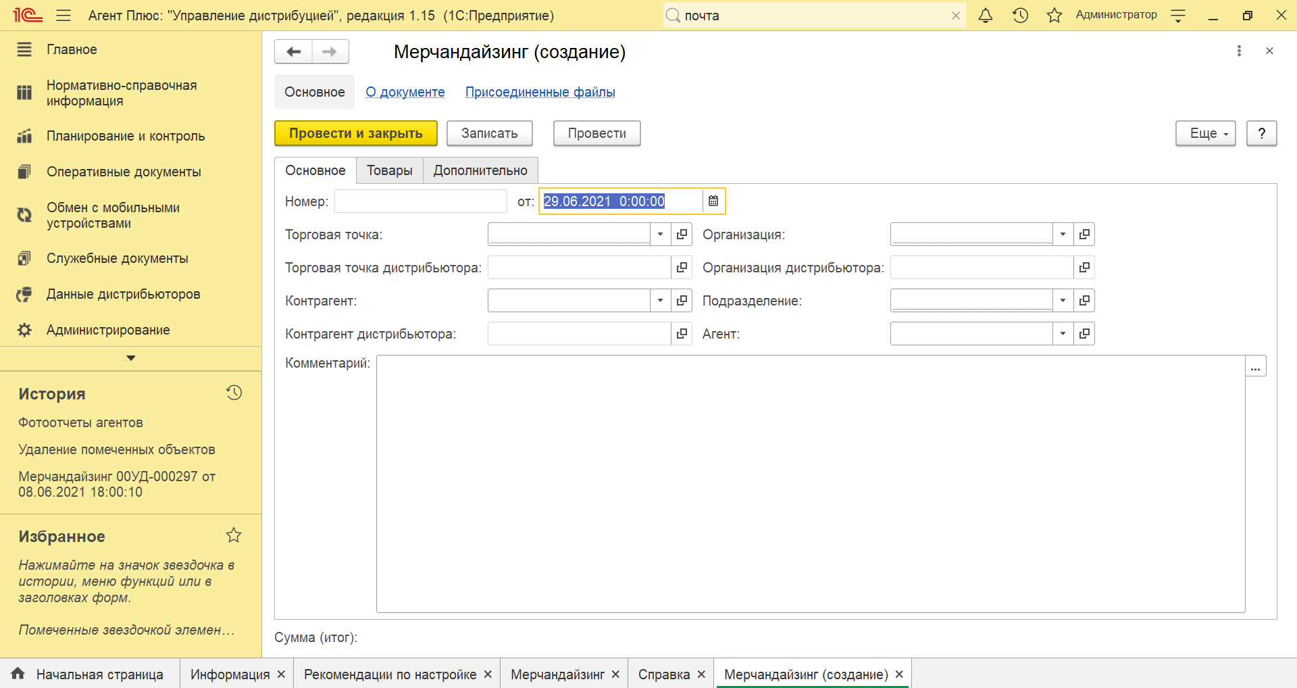Click the star icon in Избранное panel
Image resolution: width=1297 pixels, height=688 pixels.
234,535
